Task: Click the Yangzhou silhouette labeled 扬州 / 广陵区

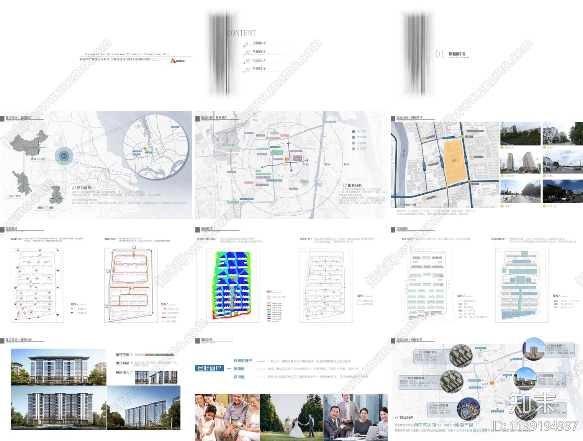Action: point(56,195)
